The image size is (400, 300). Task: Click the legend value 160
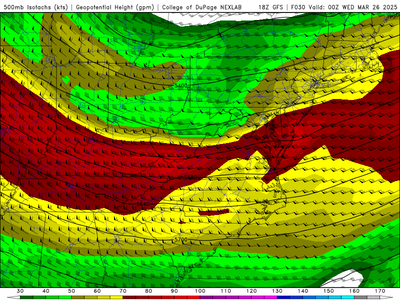354,291
